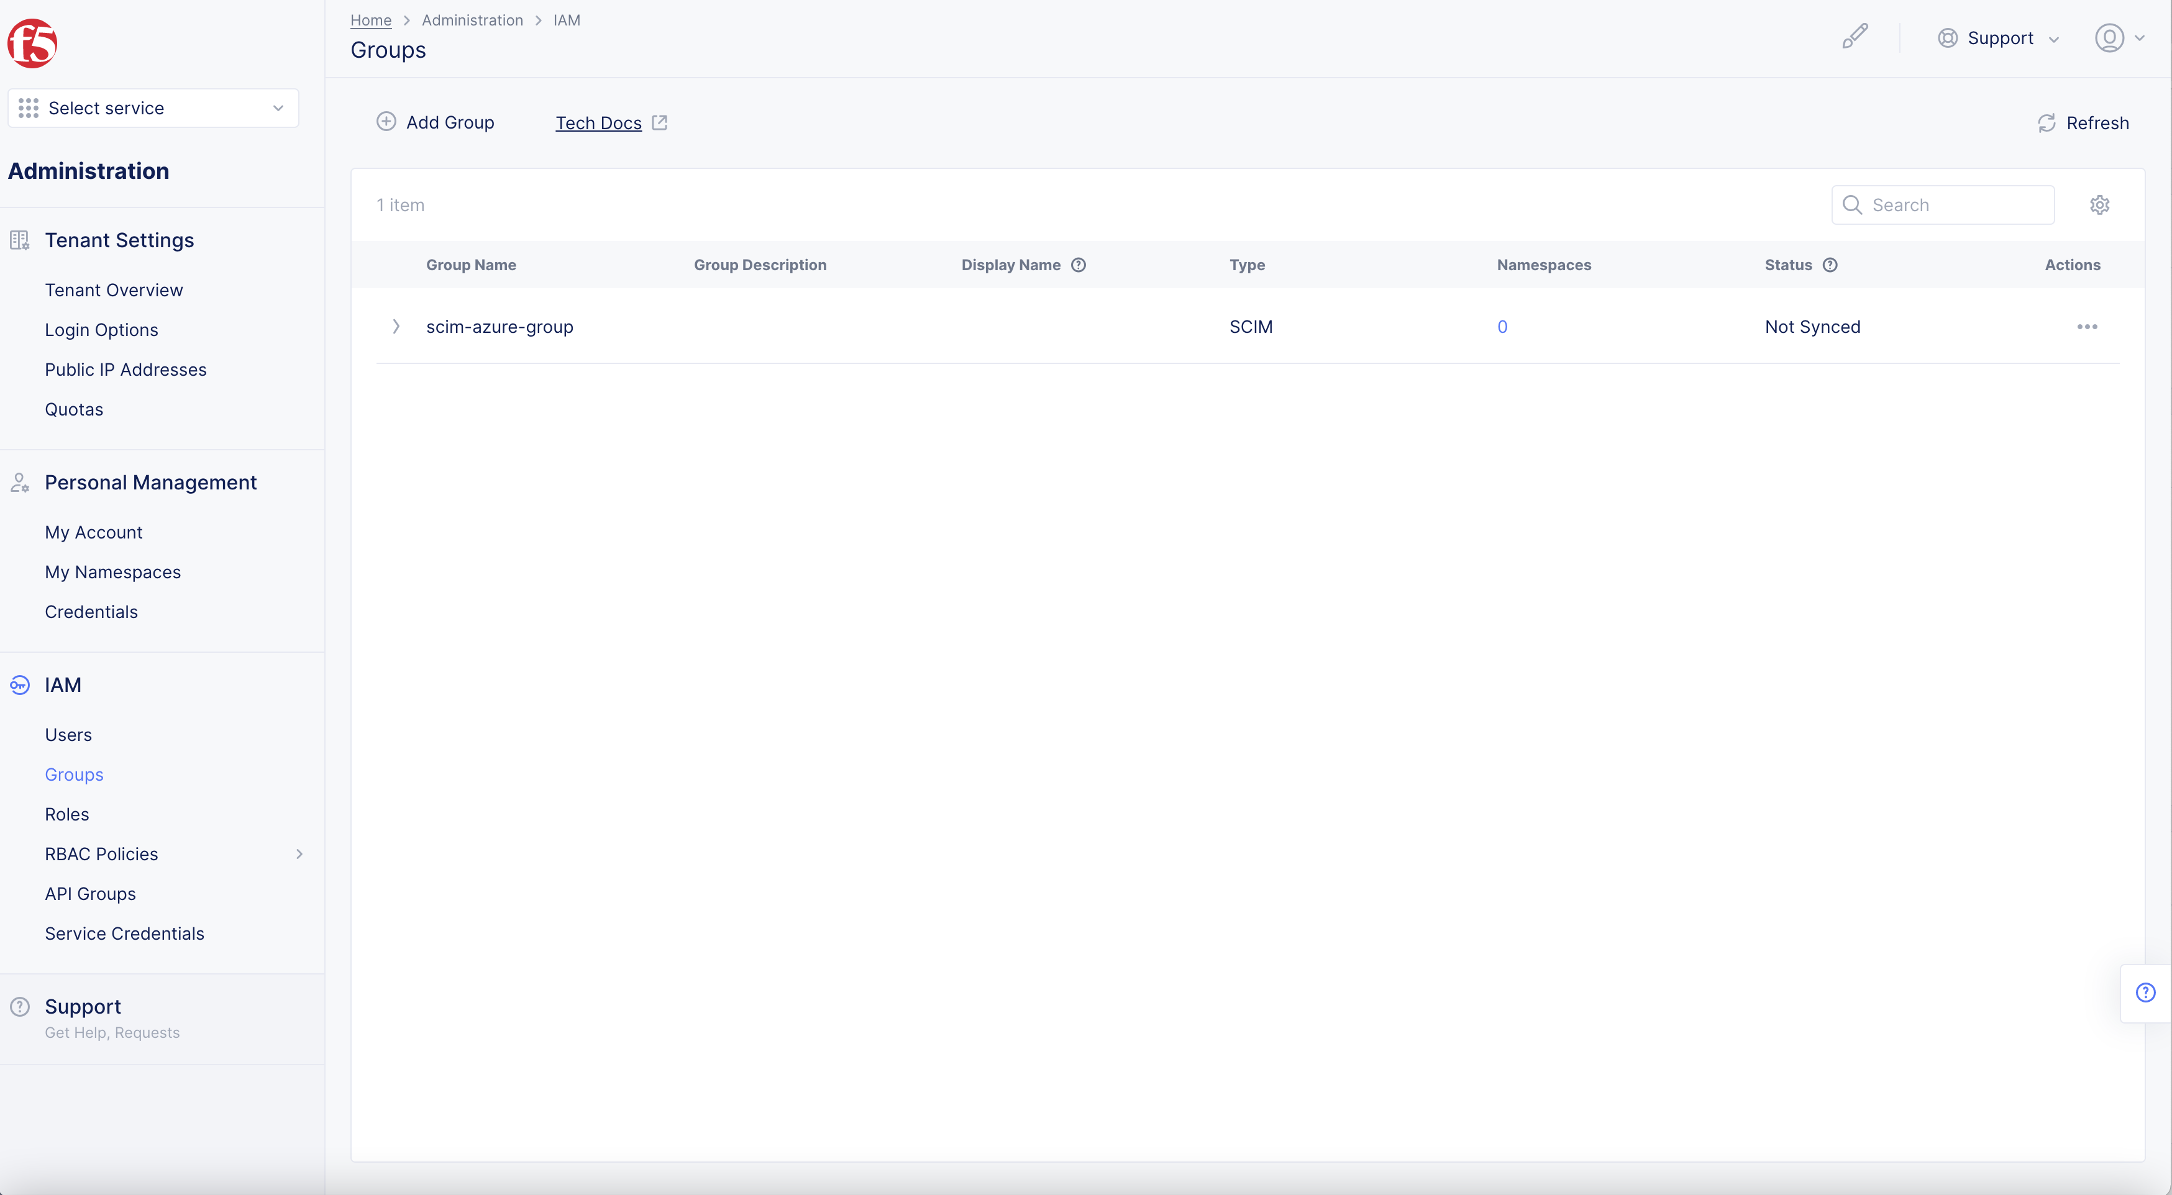
Task: Click the namespaces count 0 link
Action: [x=1502, y=327]
